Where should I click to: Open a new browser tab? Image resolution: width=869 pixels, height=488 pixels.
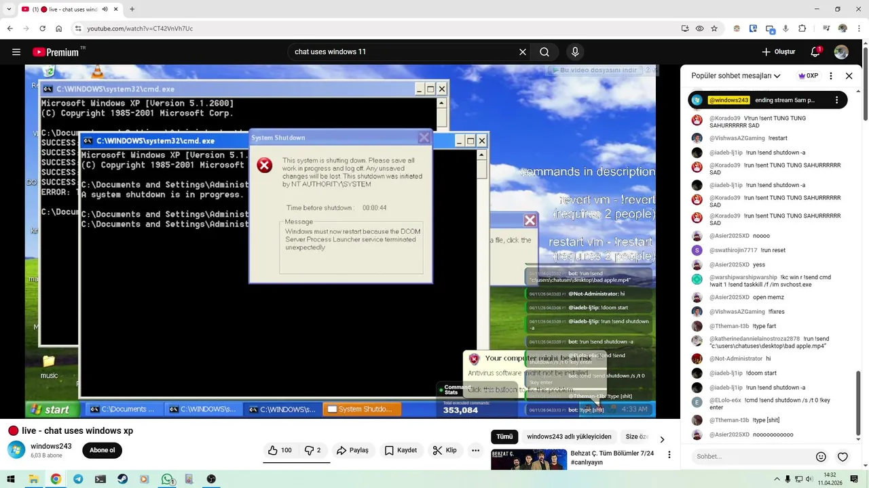[x=132, y=9]
